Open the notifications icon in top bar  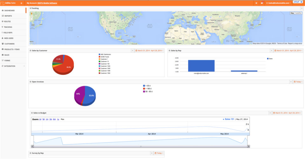262,3
